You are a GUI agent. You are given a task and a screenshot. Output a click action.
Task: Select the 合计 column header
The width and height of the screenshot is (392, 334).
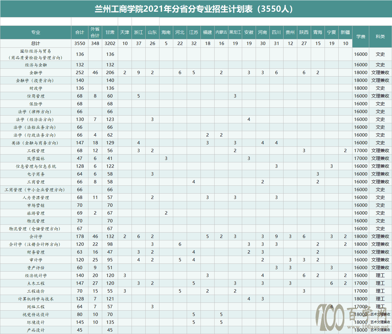[80, 32]
